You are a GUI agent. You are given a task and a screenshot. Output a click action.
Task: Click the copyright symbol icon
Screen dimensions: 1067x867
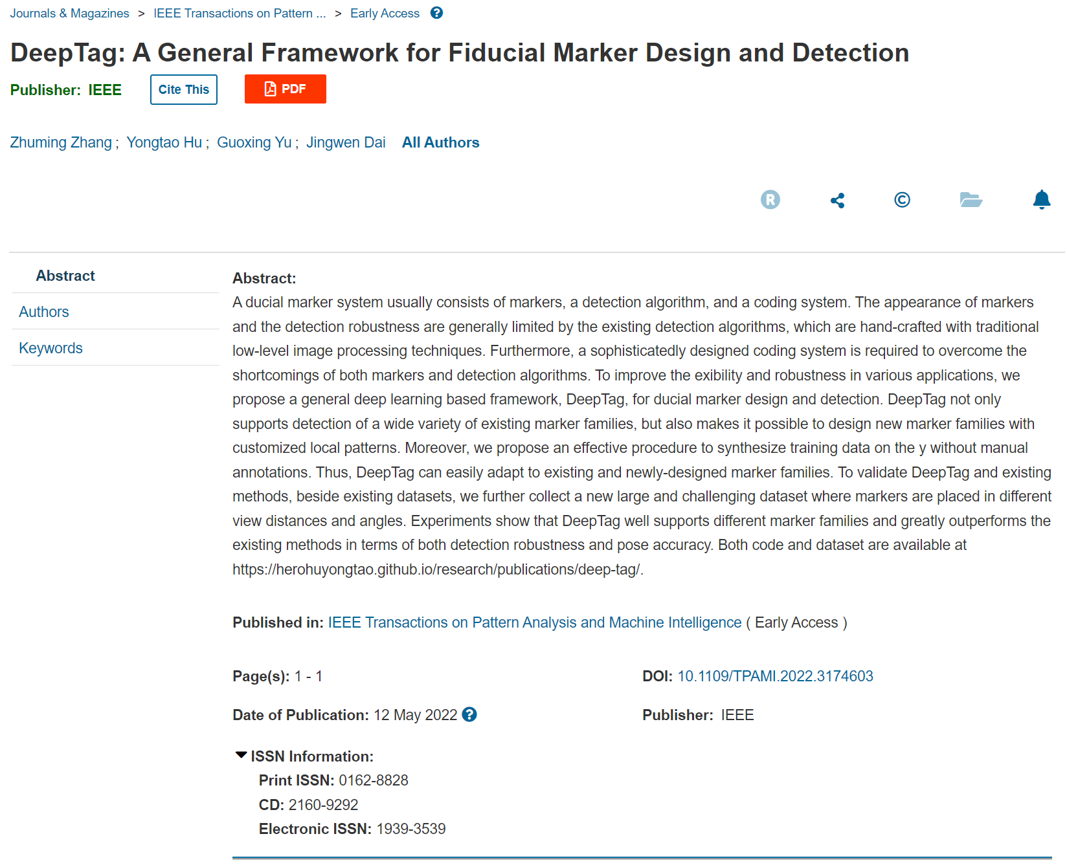902,200
